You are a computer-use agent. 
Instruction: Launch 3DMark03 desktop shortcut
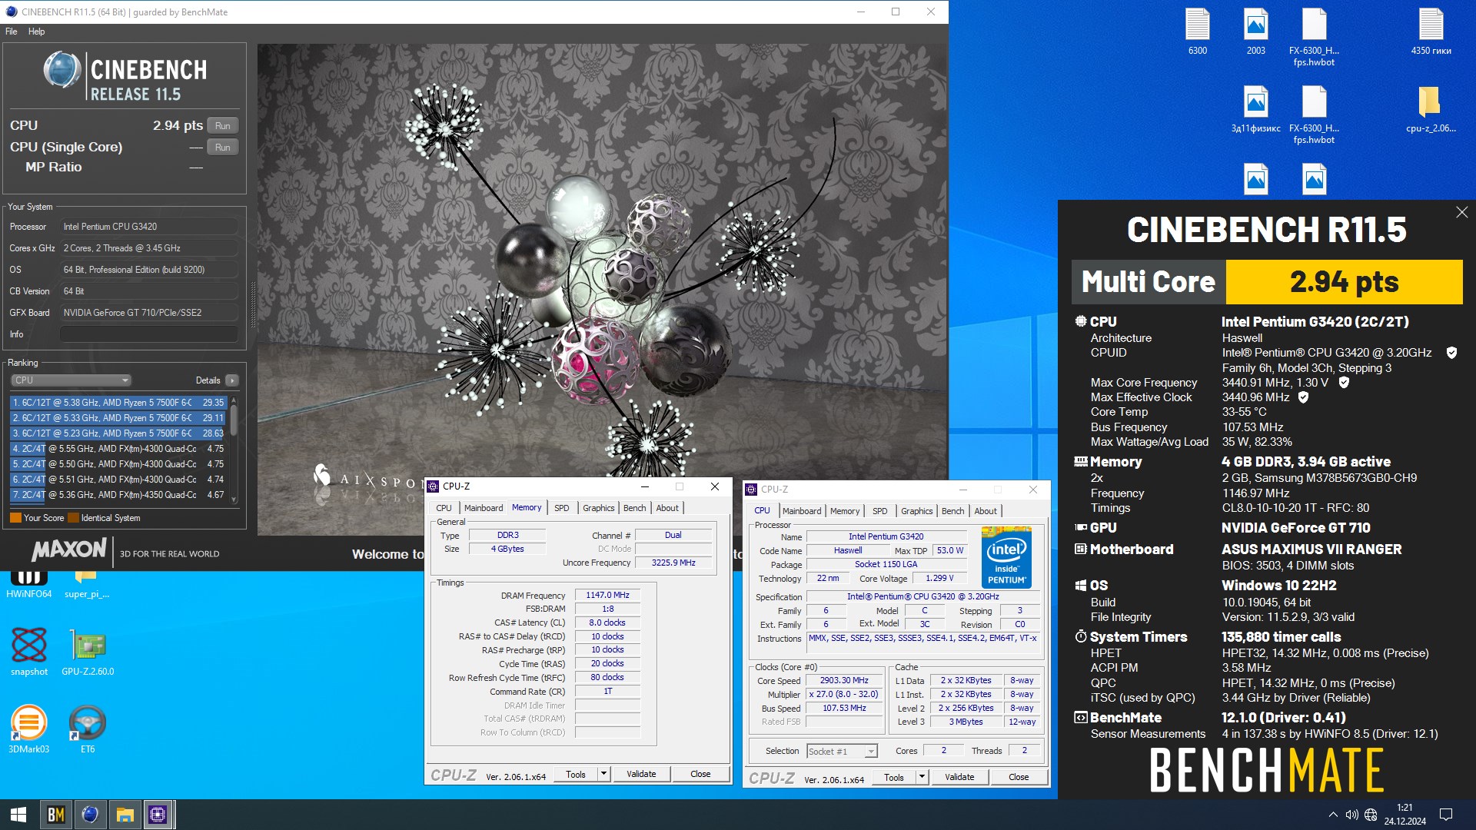point(29,729)
